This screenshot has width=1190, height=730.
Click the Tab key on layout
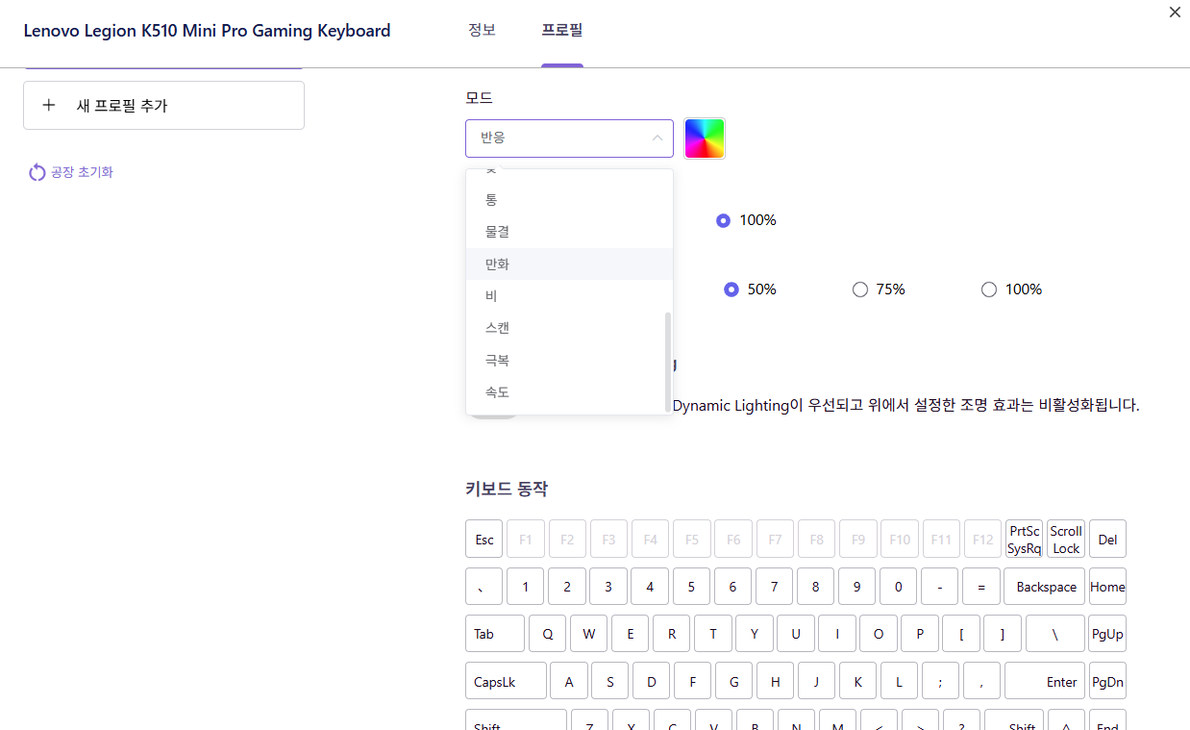point(495,634)
